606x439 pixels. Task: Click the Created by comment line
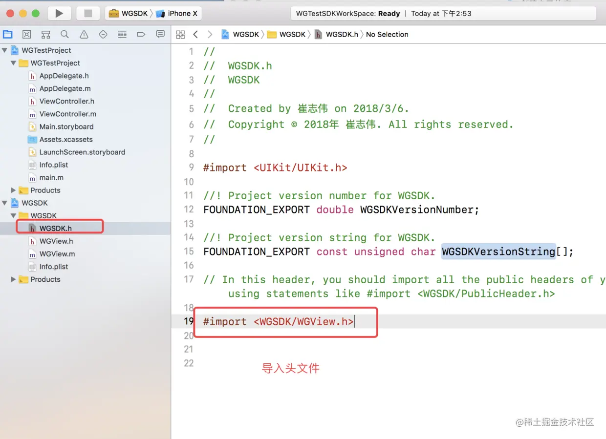(x=306, y=108)
